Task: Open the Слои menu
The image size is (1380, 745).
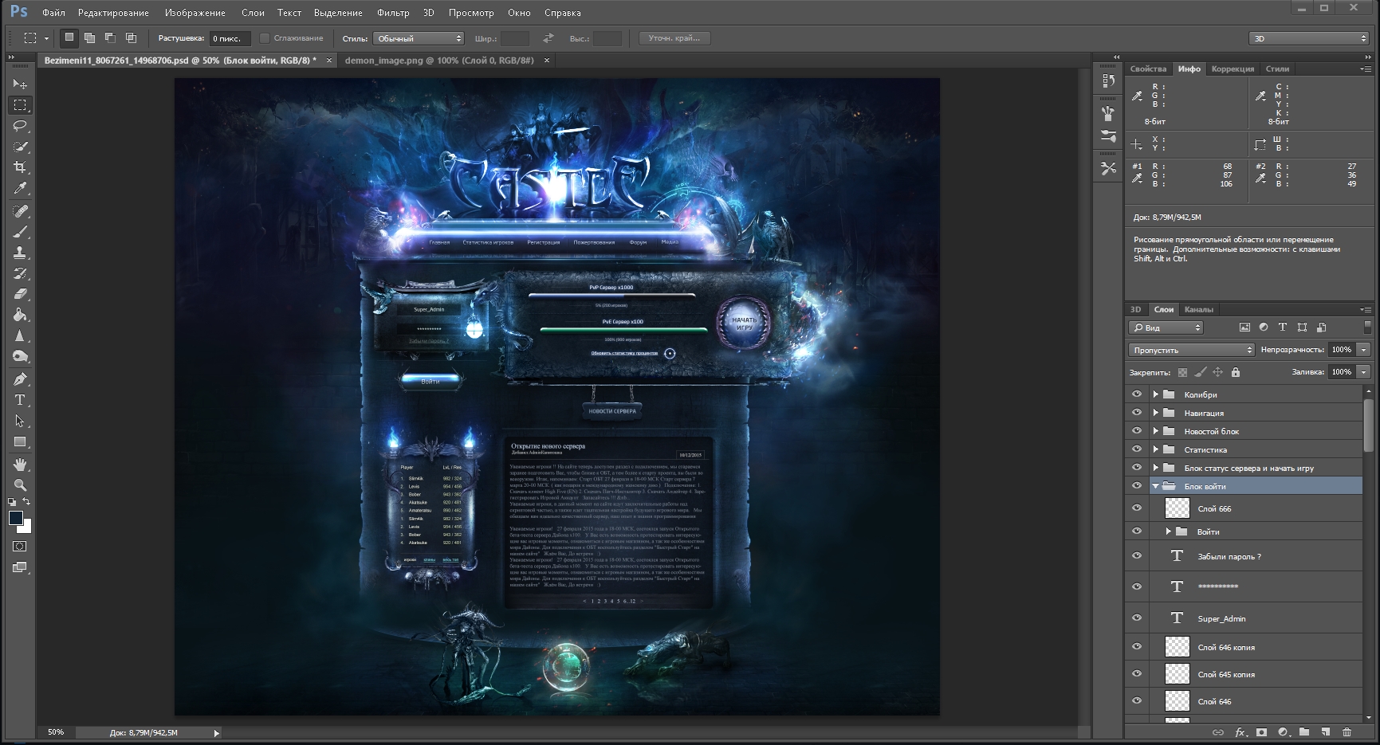Action: [253, 13]
